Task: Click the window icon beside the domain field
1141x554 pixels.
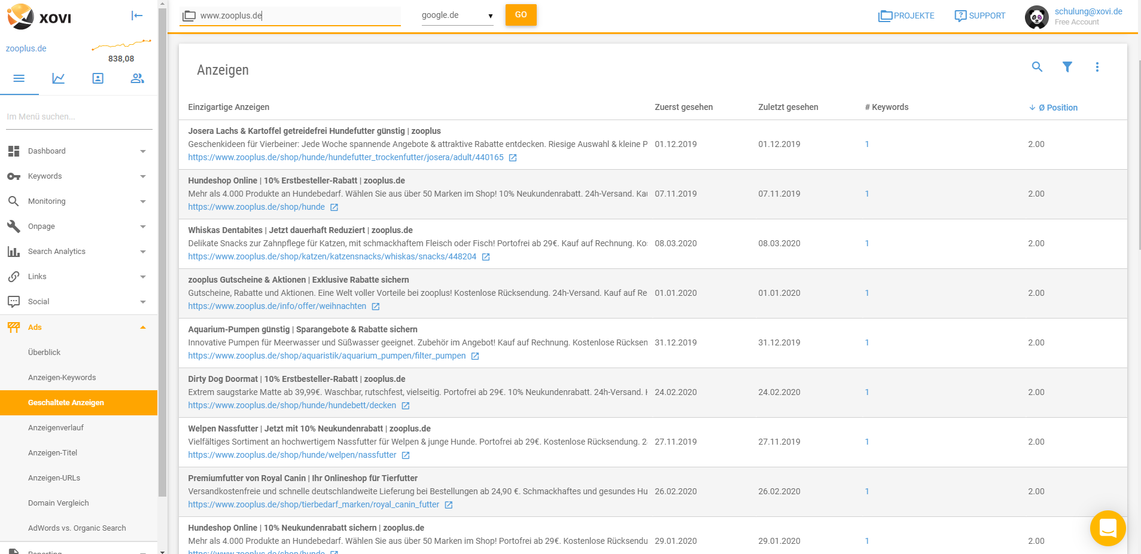Action: coord(189,16)
